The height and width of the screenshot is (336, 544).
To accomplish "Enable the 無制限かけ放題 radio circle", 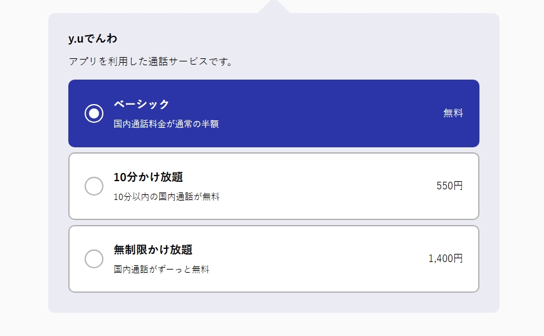I will (x=94, y=259).
